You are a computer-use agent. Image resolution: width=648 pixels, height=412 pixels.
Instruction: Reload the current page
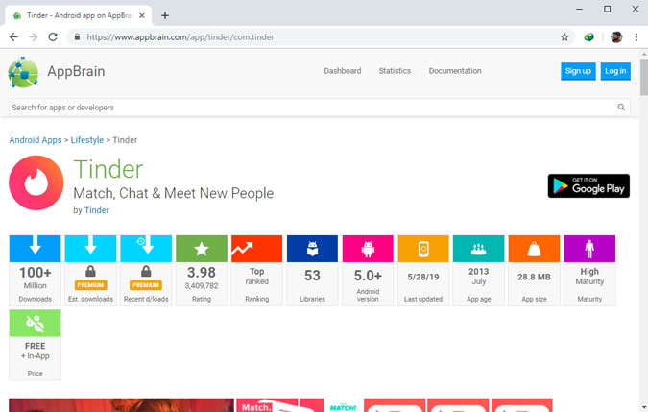53,37
